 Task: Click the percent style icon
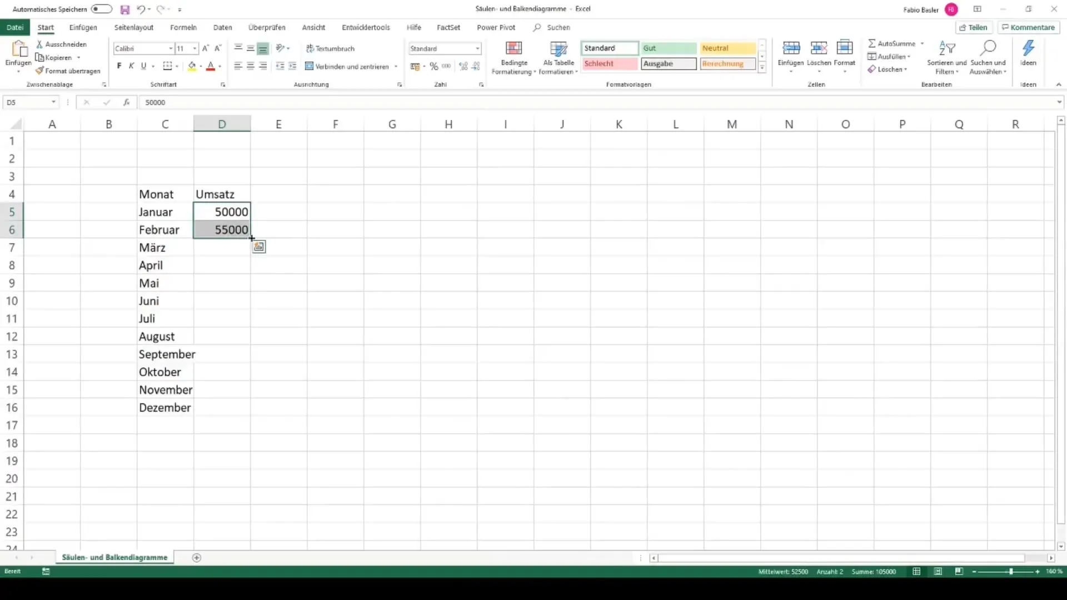click(x=434, y=66)
